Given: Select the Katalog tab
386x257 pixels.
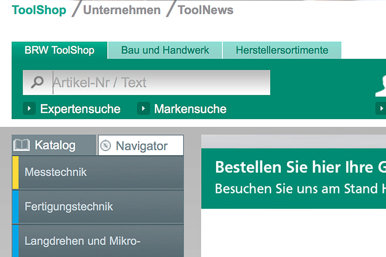Looking at the screenshot, I should [54, 145].
